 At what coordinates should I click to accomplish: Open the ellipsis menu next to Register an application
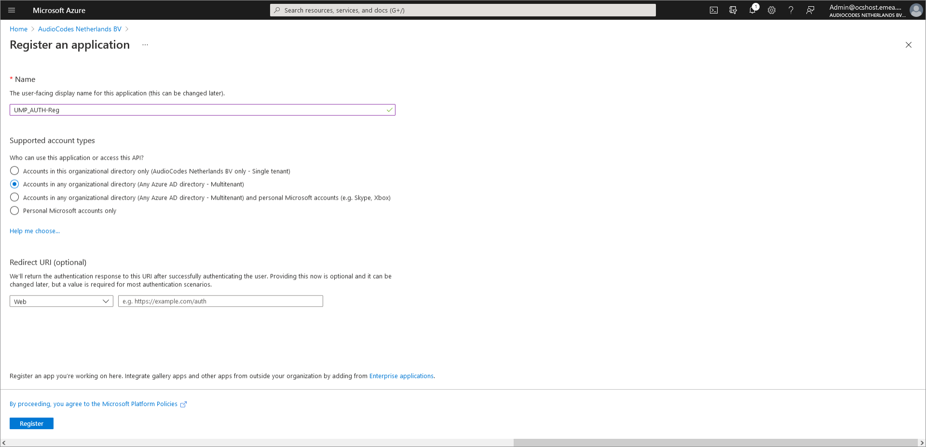(x=145, y=45)
